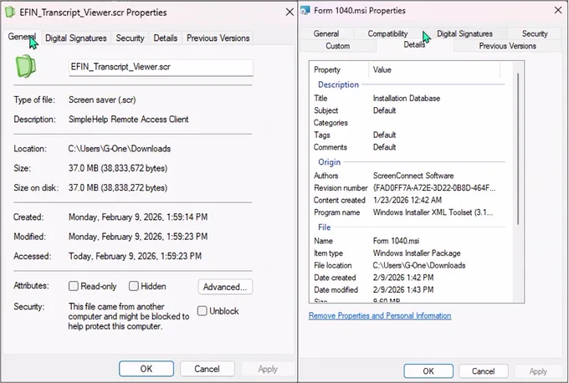The width and height of the screenshot is (569, 383).
Task: Click the File group heading in Details
Action: click(324, 227)
